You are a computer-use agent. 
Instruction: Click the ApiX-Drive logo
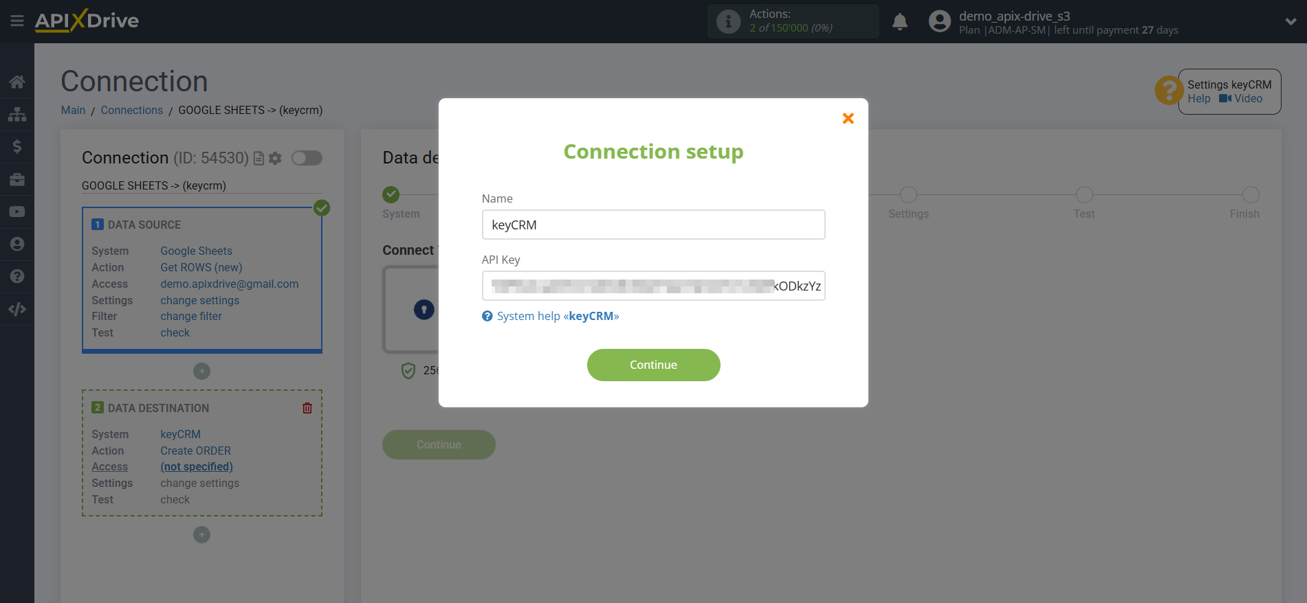pyautogui.click(x=87, y=21)
